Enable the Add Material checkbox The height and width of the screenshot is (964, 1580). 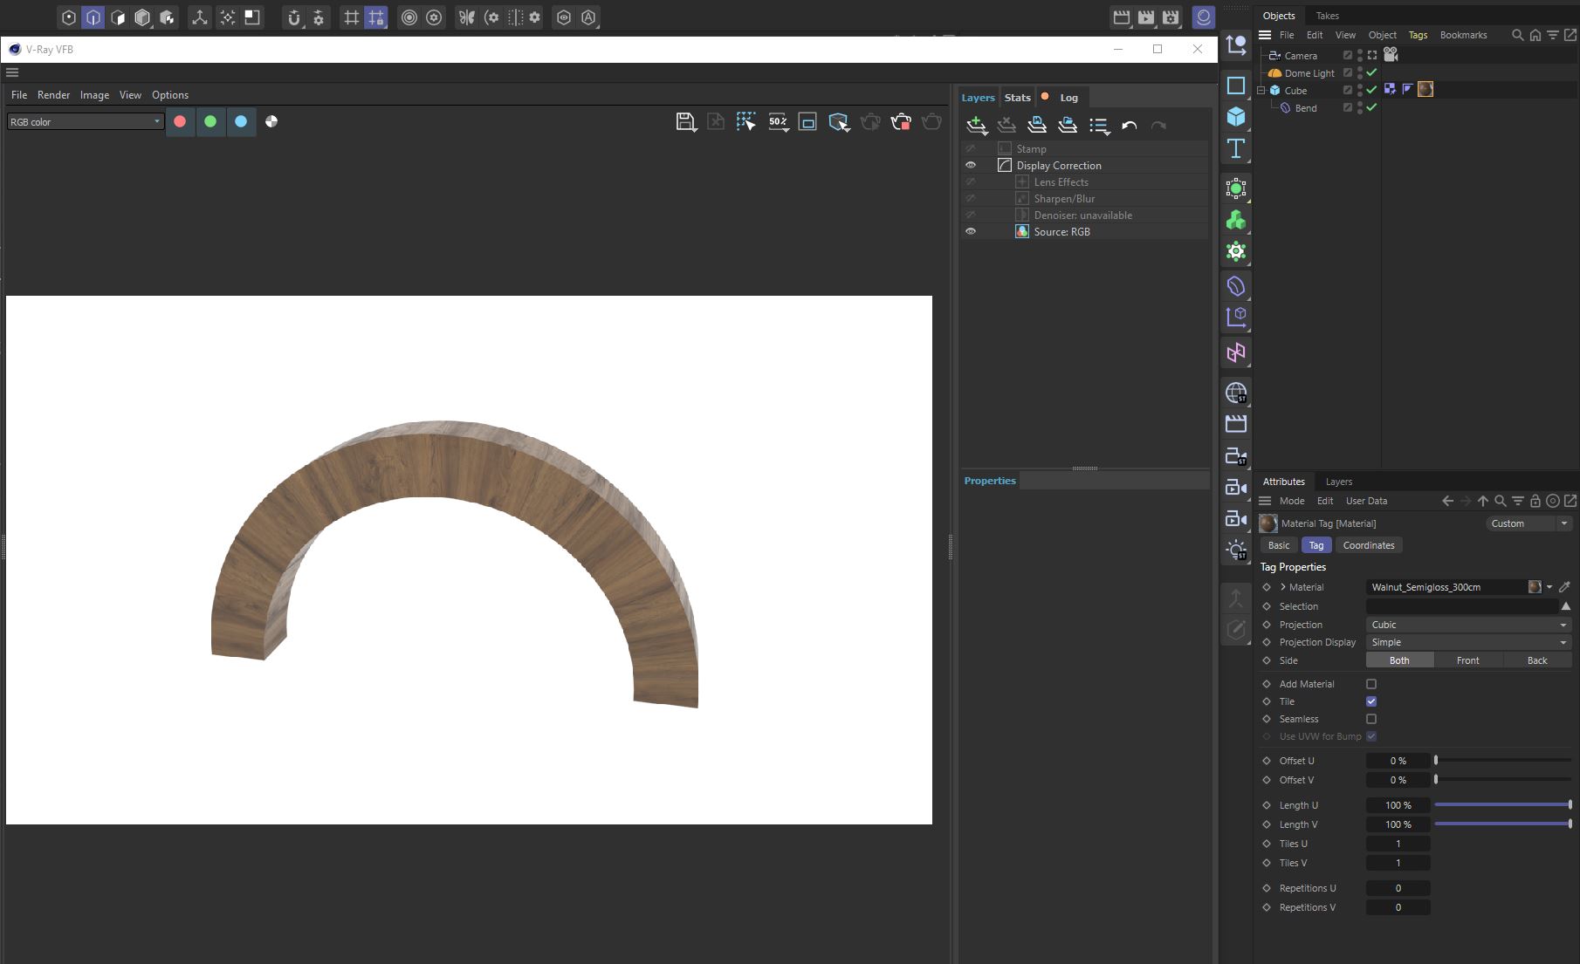click(1371, 684)
